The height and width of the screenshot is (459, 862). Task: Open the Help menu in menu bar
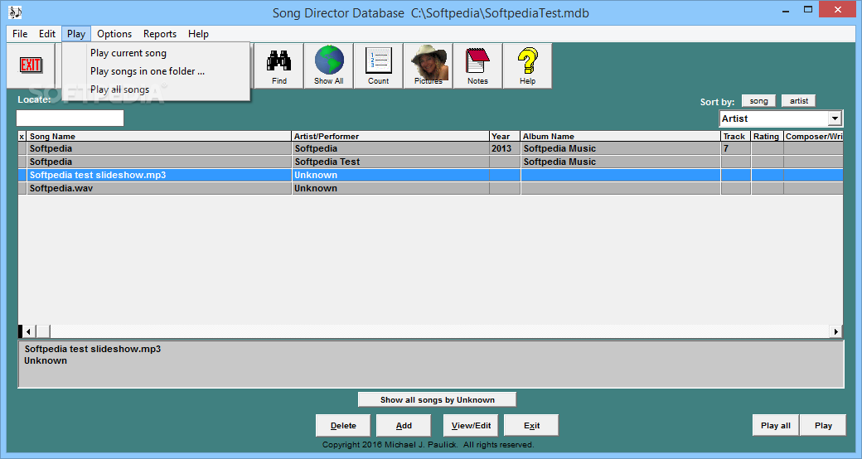pyautogui.click(x=198, y=33)
